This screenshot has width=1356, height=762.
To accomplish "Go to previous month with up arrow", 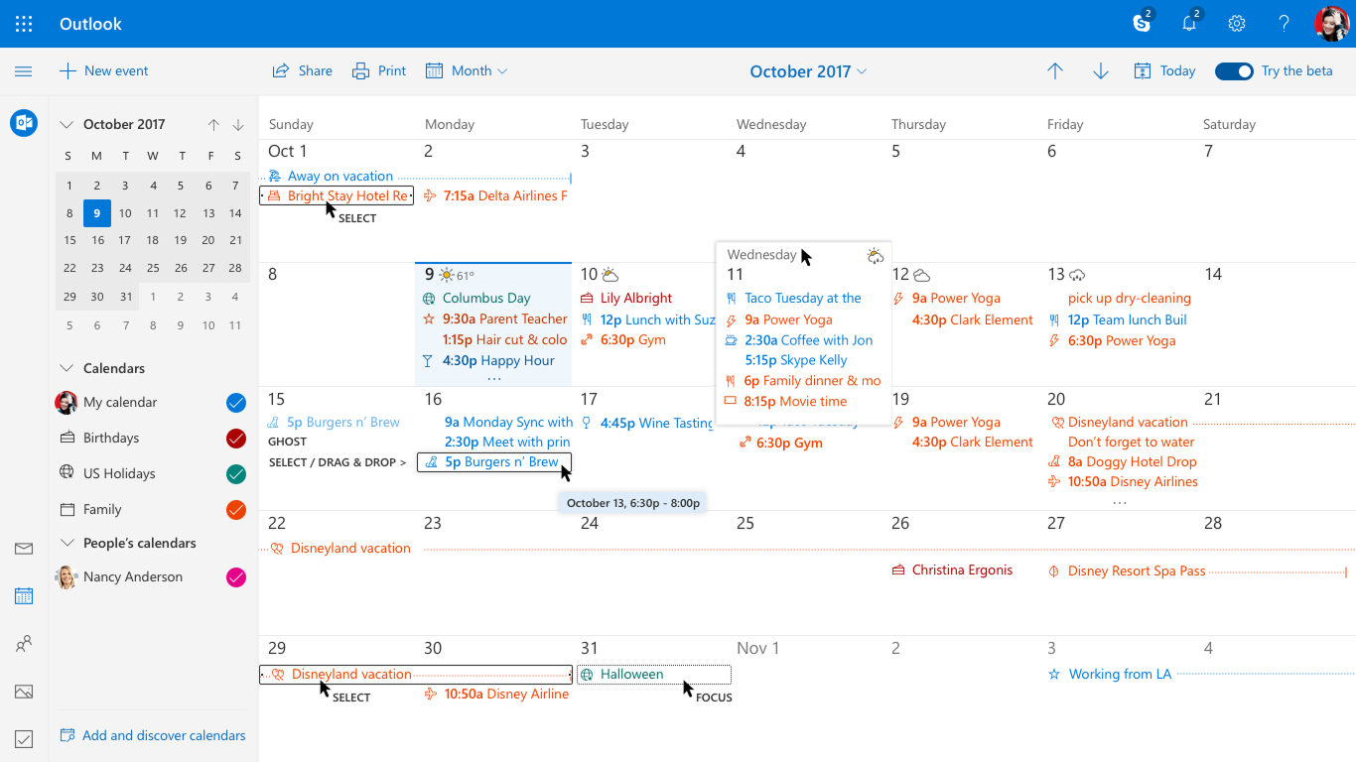I will [1055, 71].
